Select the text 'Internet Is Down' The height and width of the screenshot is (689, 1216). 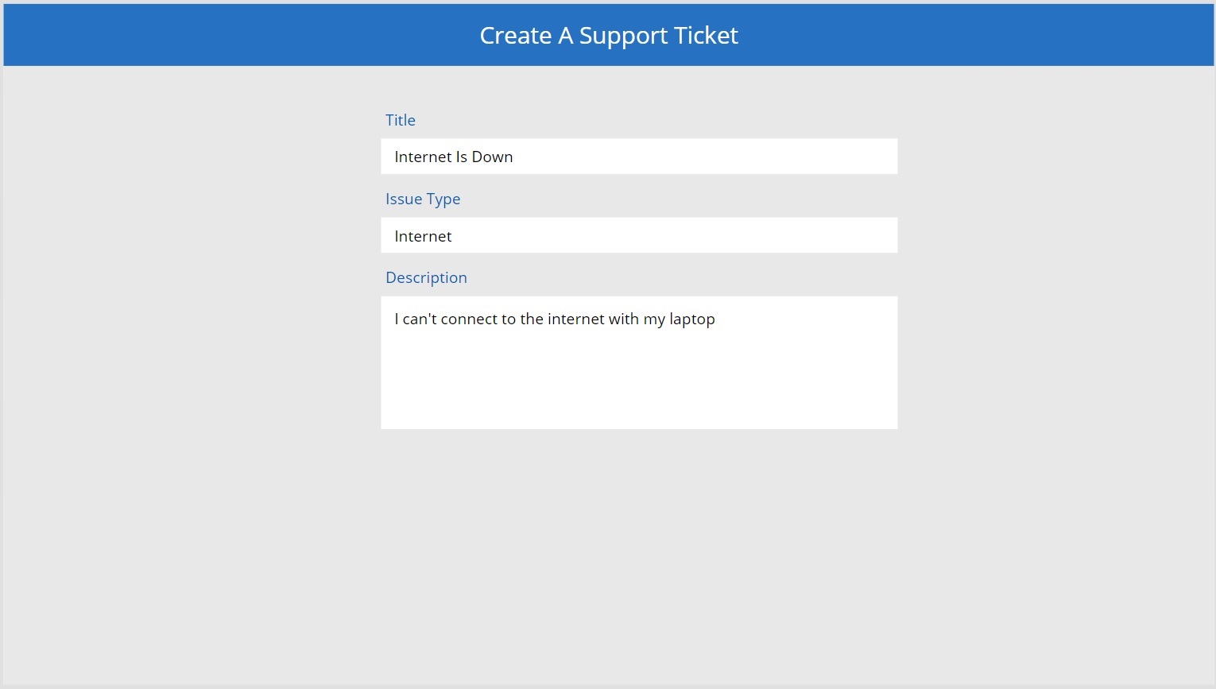(453, 157)
